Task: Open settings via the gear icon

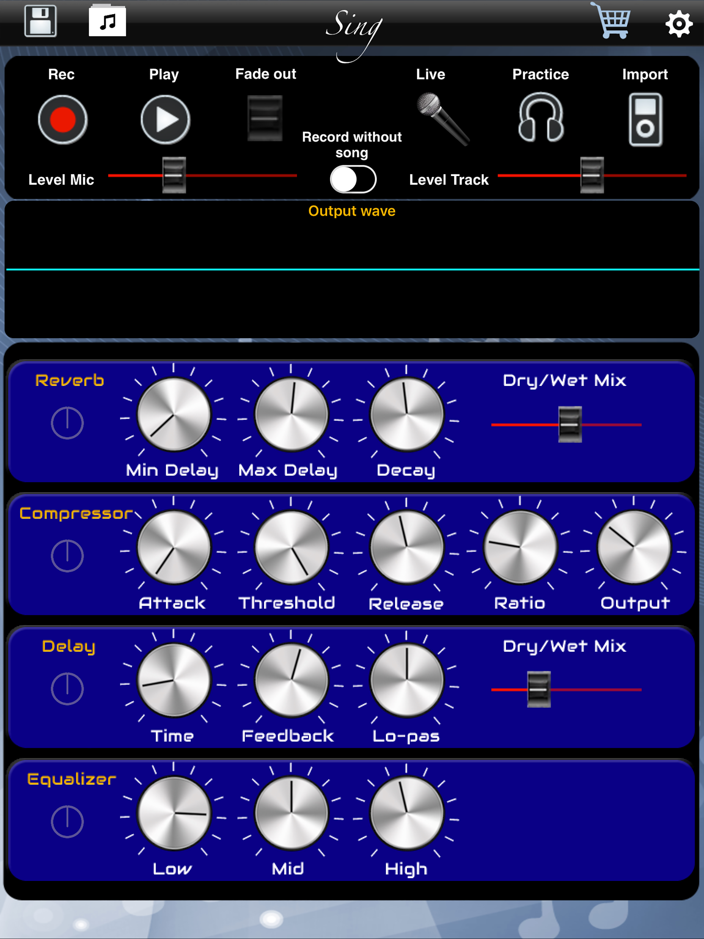Action: [x=679, y=24]
